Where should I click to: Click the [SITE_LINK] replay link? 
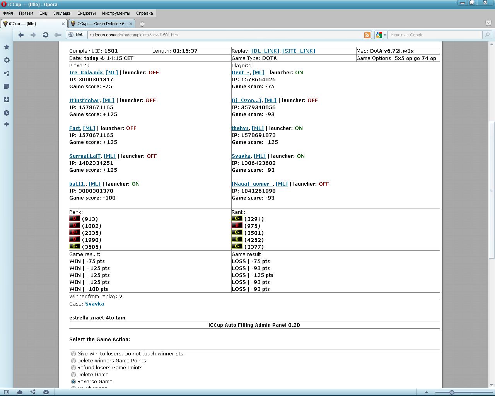point(299,51)
